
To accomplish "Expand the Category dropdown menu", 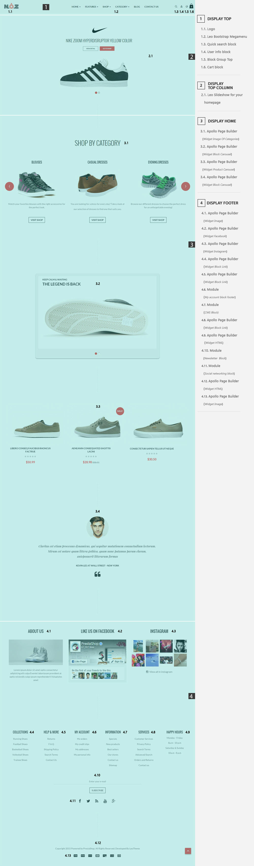I will tap(122, 7).
